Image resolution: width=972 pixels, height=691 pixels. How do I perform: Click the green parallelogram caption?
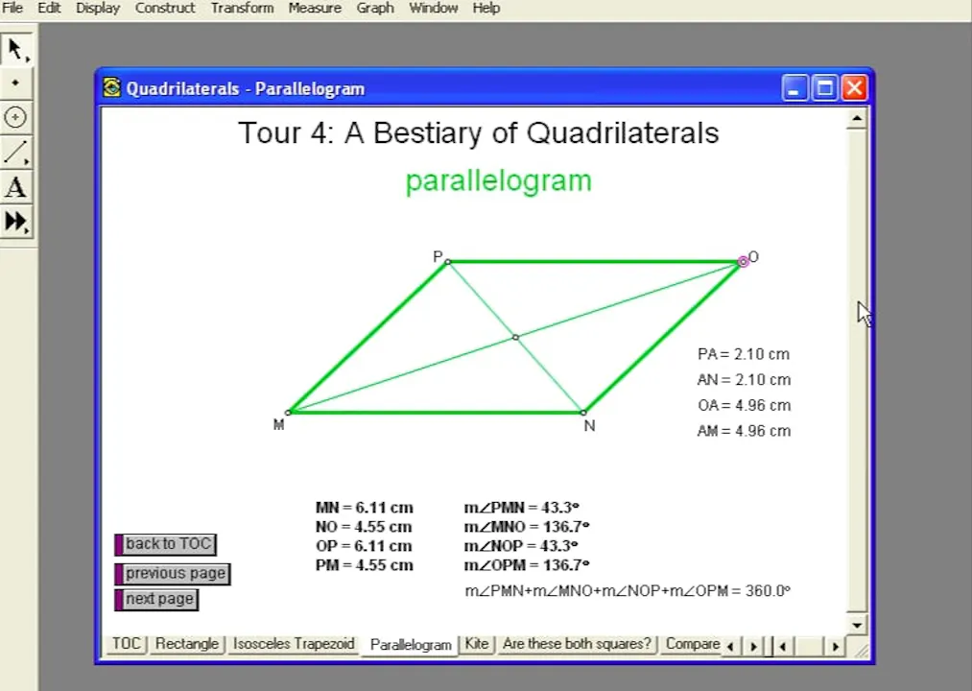[498, 181]
